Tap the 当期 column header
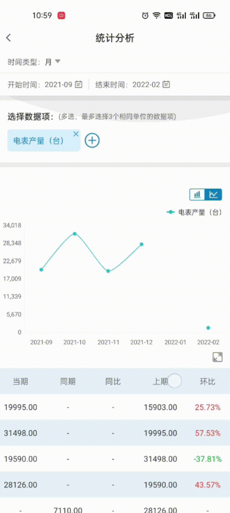 pyautogui.click(x=20, y=382)
